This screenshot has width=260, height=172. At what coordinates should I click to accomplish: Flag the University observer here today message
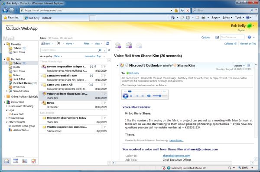104,118
